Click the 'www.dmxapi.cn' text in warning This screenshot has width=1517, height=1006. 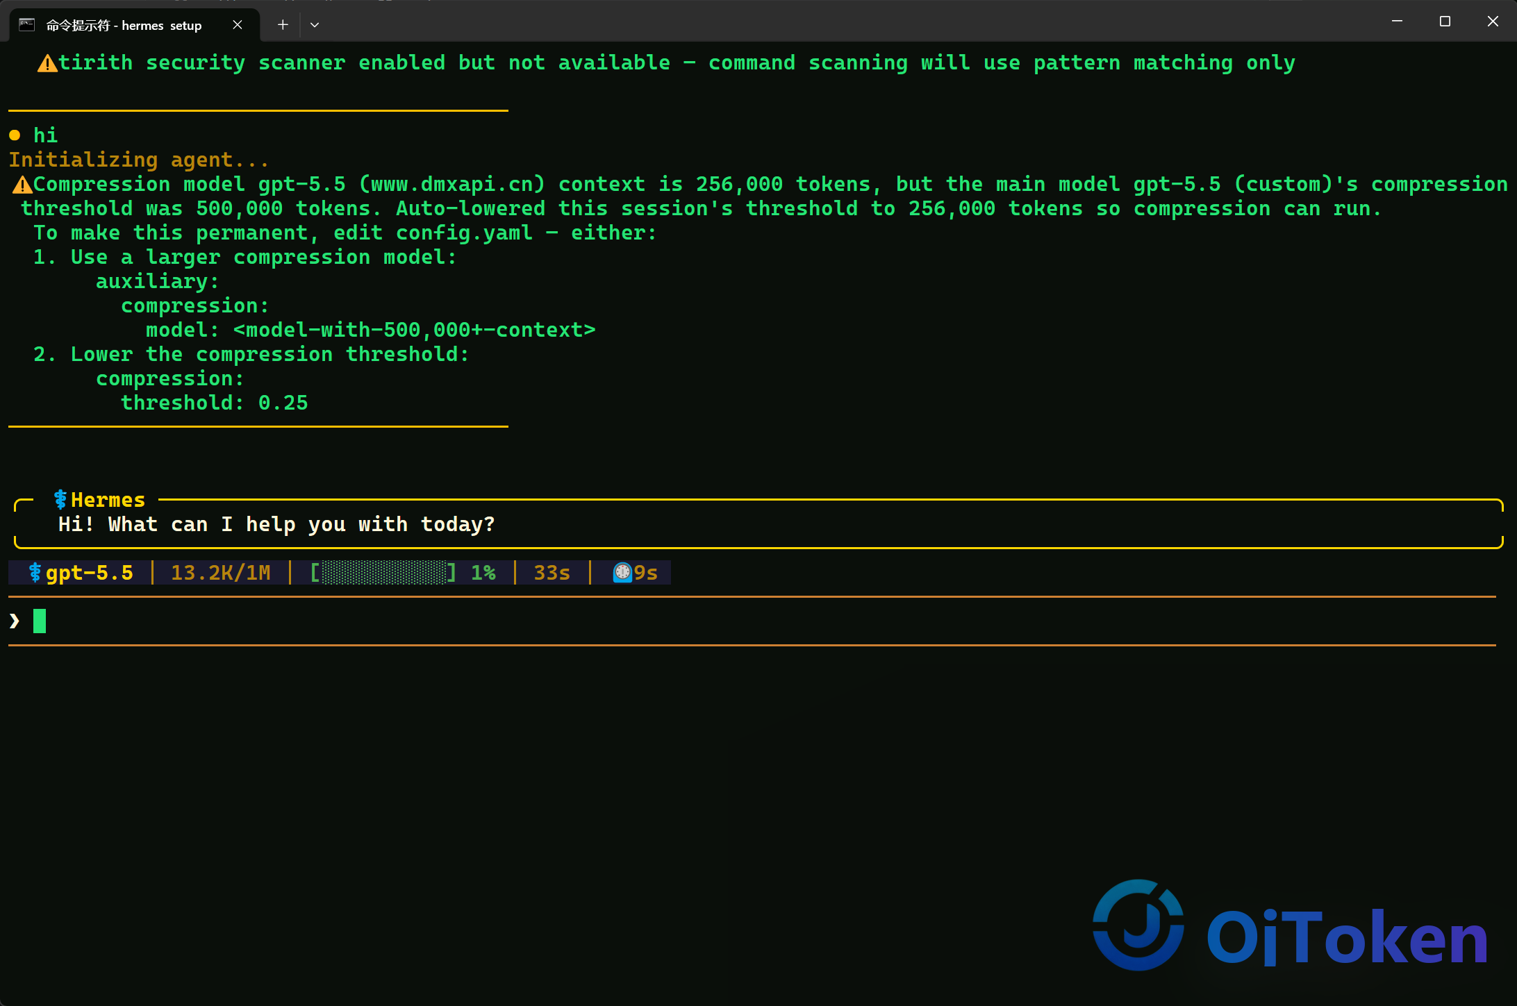tap(451, 184)
